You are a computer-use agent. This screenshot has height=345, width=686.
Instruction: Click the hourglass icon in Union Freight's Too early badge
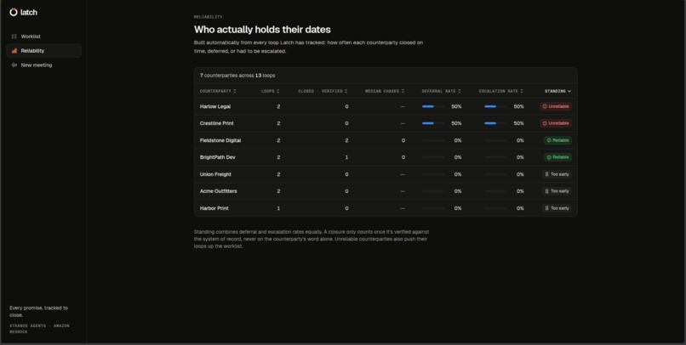[547, 174]
